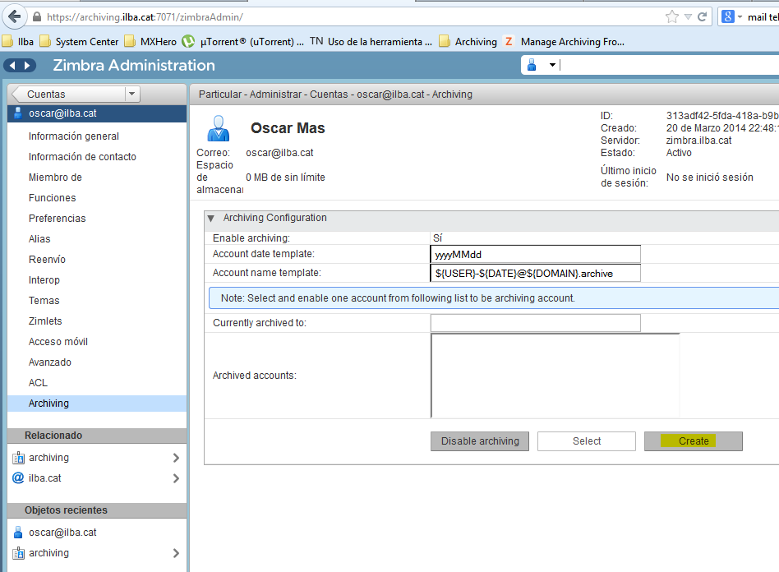This screenshot has height=572, width=779.
Task: Click the 'Sí' Enable archiving value
Action: point(438,238)
